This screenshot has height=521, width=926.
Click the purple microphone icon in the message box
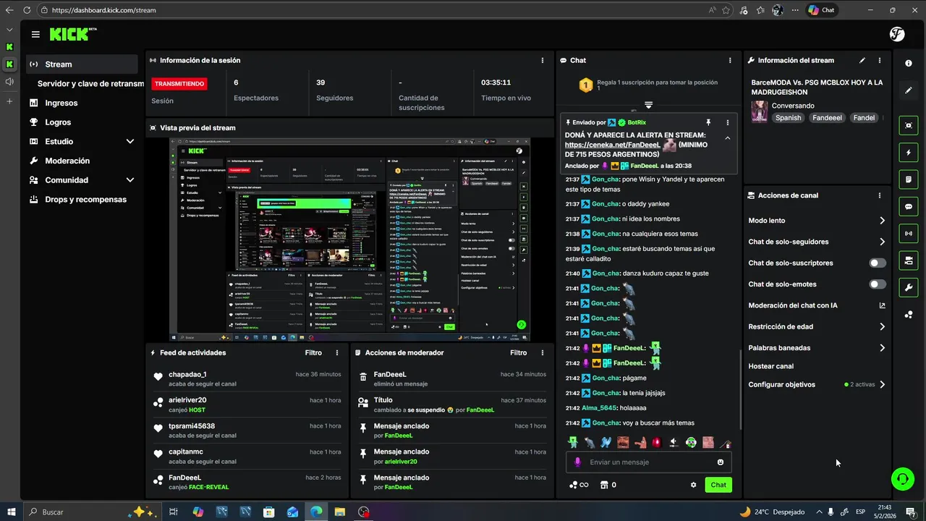click(x=577, y=462)
